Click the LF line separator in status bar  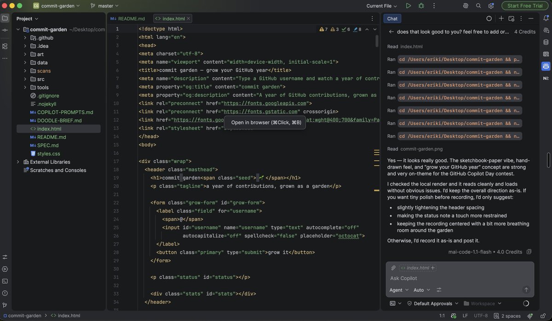point(465,315)
